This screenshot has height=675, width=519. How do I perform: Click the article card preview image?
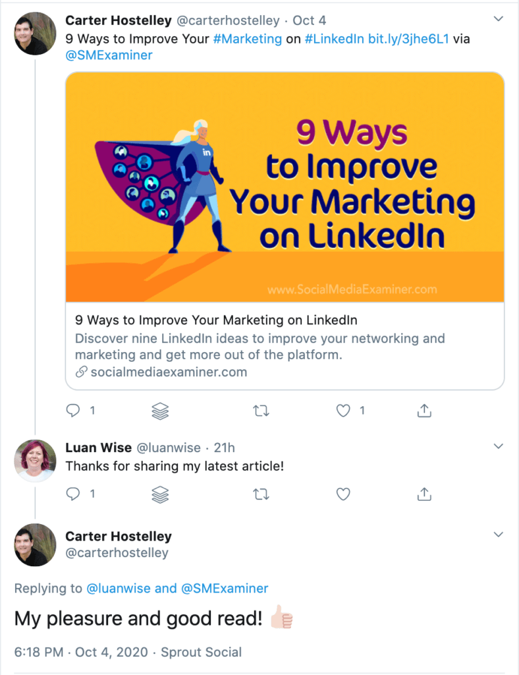283,187
